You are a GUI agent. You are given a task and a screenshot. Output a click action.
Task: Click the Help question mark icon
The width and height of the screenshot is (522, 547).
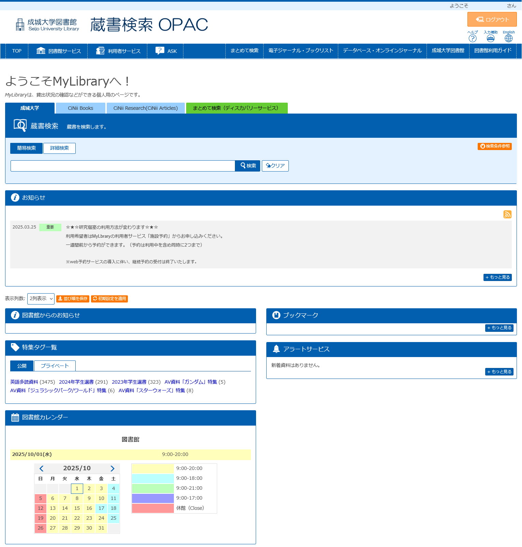472,38
